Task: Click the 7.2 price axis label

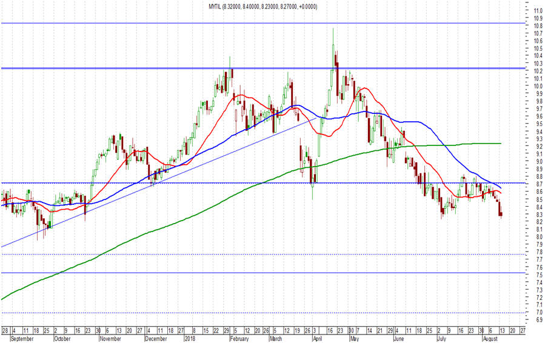Action: pos(540,297)
